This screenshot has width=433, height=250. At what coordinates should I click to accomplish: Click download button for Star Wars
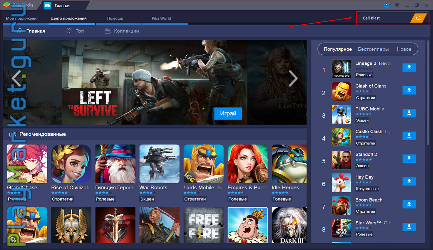tap(409, 227)
